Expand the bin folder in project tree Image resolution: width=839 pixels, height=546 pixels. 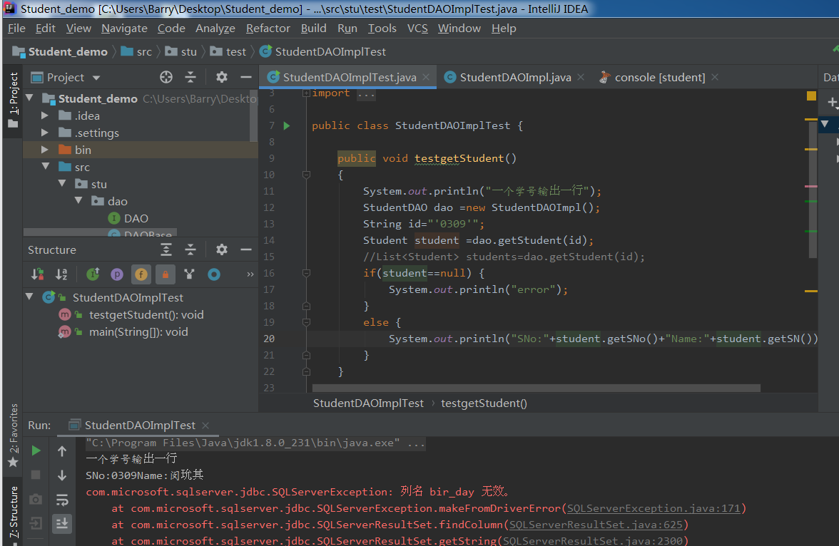click(45, 150)
